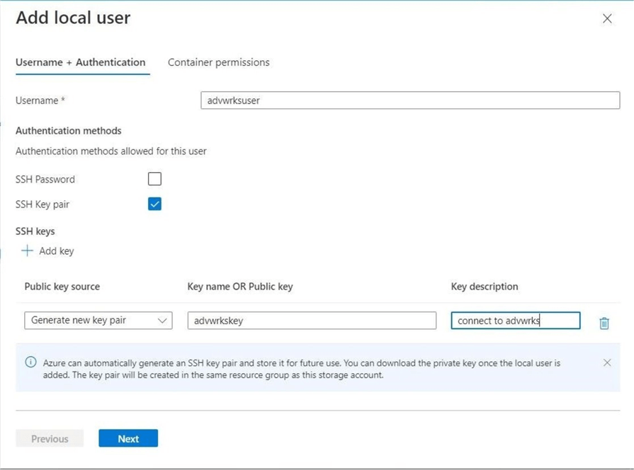
Task: Select the Username + Authentication tab
Action: click(81, 62)
